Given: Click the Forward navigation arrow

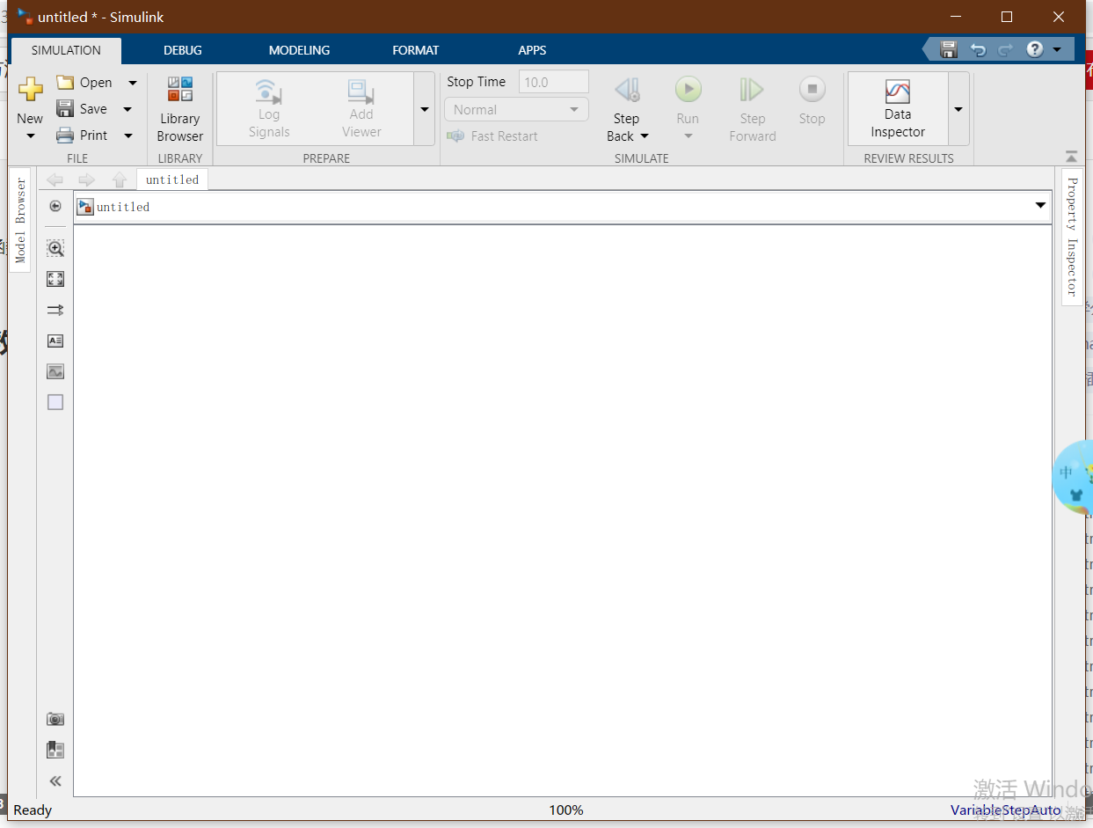Looking at the screenshot, I should [86, 180].
